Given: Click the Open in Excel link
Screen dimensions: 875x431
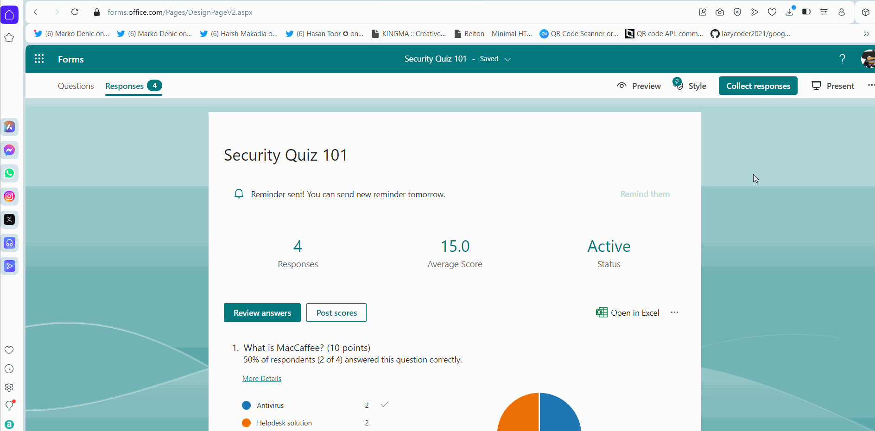Looking at the screenshot, I should [x=628, y=312].
